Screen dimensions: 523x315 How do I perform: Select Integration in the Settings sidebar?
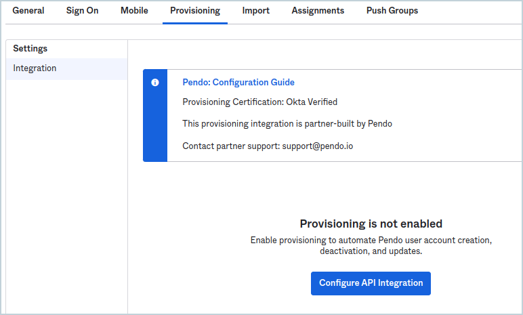pos(66,68)
